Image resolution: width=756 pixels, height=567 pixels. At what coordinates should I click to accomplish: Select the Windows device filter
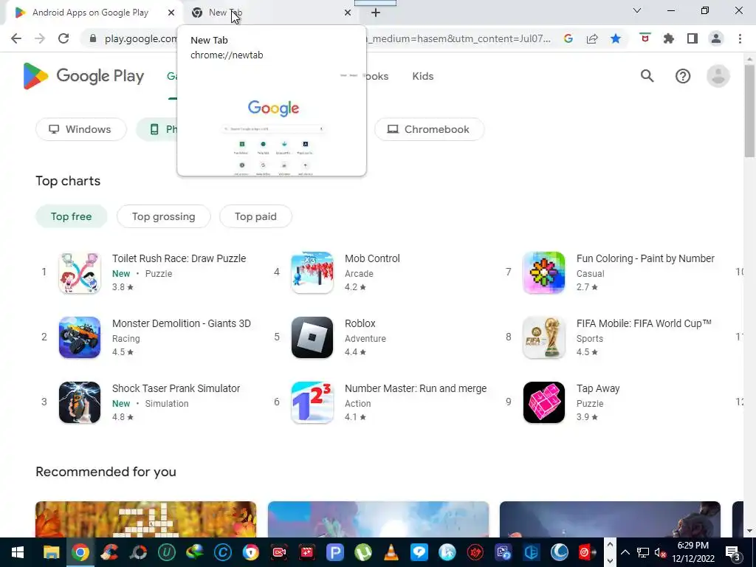pyautogui.click(x=81, y=129)
